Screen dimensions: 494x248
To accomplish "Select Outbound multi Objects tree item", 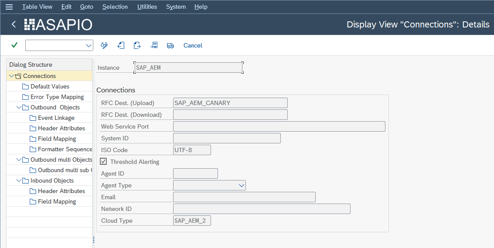I will pyautogui.click(x=61, y=160).
